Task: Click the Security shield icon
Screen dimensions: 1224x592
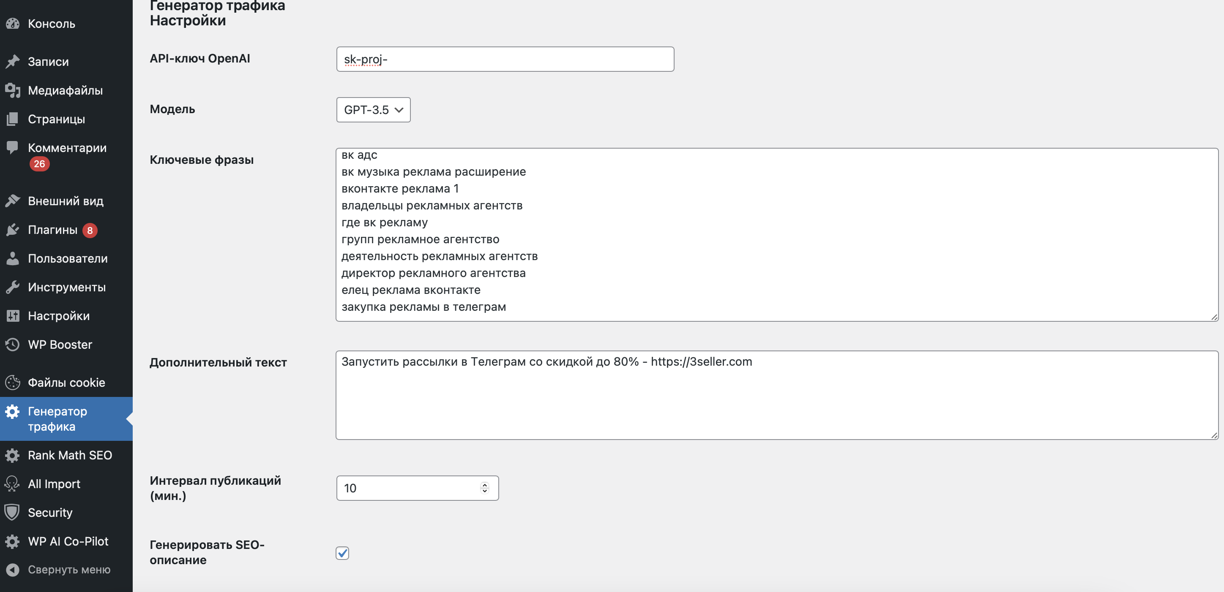Action: pos(13,512)
